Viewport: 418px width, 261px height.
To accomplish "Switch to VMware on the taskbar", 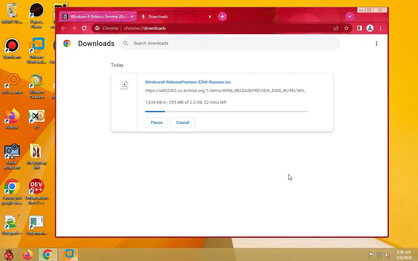I will click(69, 254).
